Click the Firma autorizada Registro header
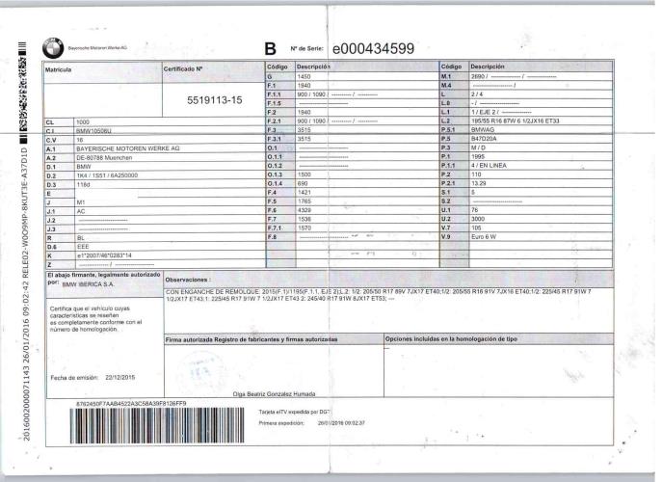The image size is (662, 482). (x=252, y=339)
